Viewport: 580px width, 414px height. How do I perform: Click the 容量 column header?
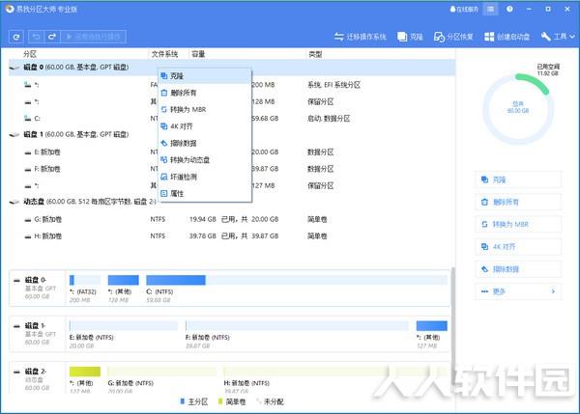198,54
